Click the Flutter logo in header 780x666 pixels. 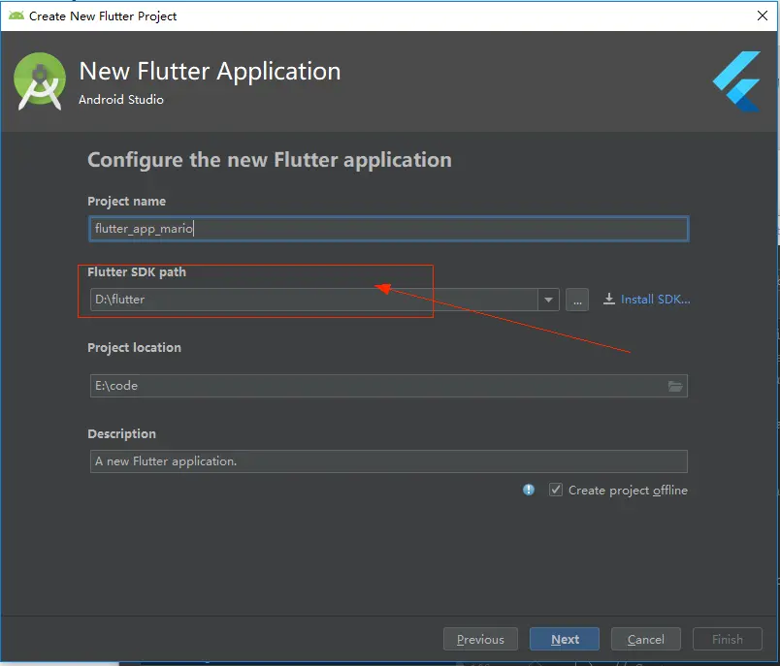point(736,81)
